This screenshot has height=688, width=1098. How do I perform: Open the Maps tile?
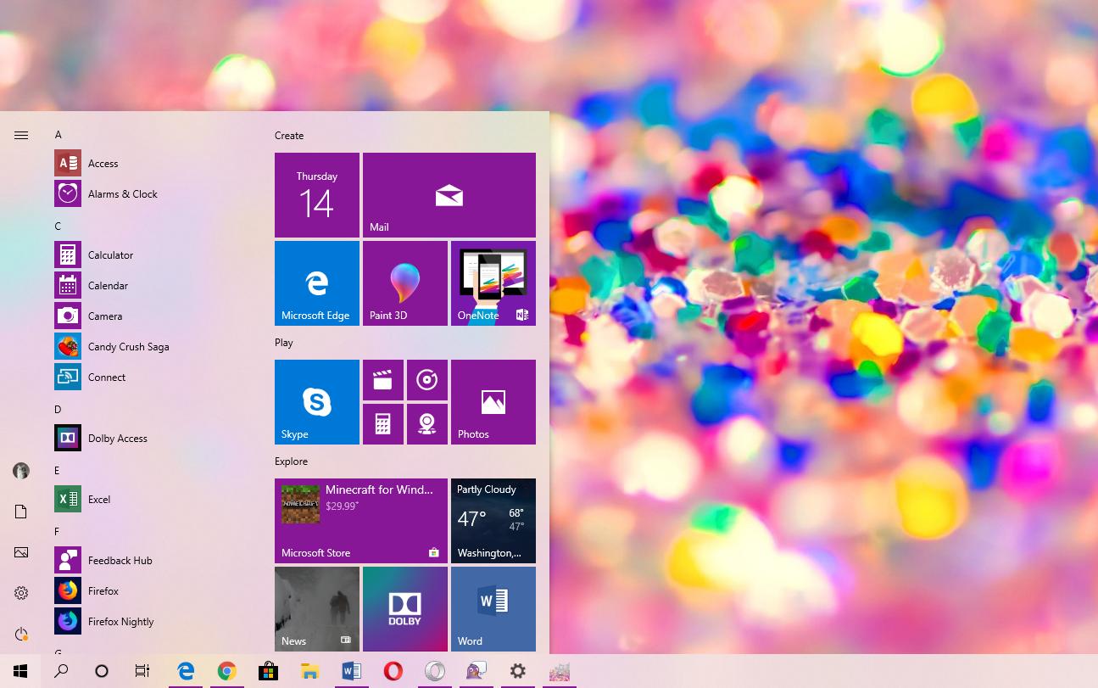pos(426,423)
